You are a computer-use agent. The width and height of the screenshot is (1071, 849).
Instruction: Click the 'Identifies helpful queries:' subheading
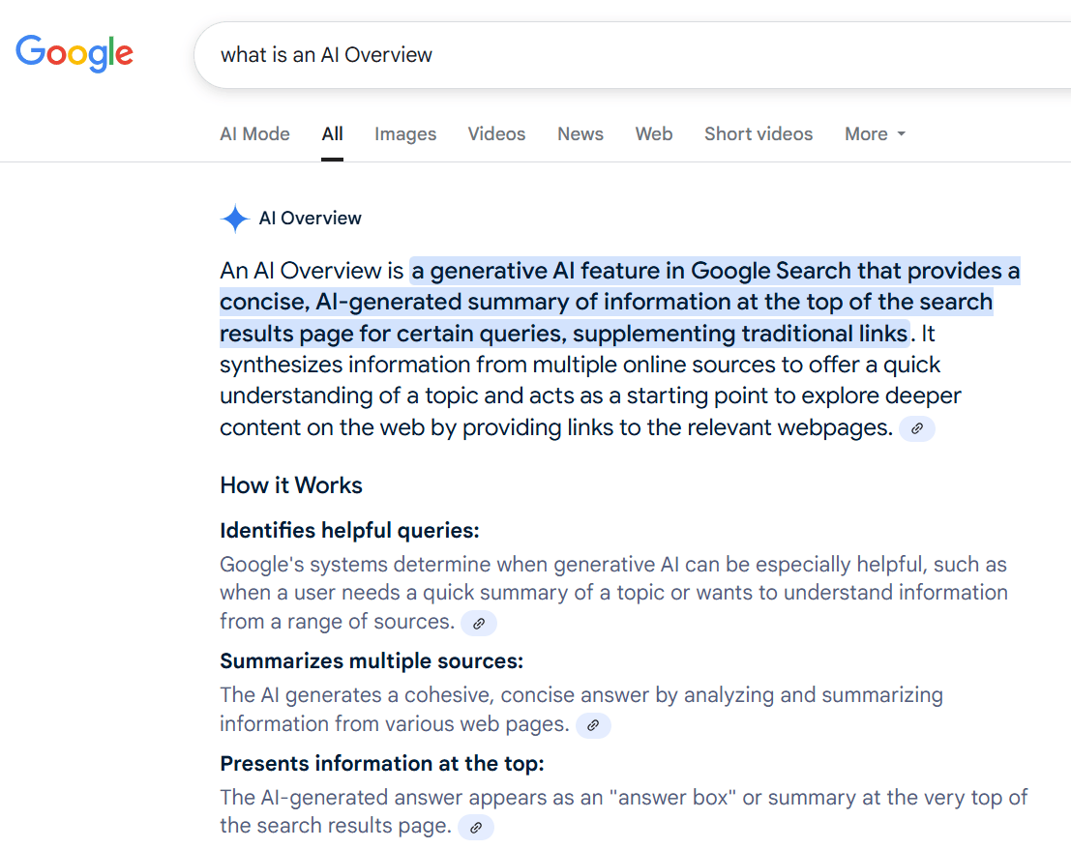(349, 530)
